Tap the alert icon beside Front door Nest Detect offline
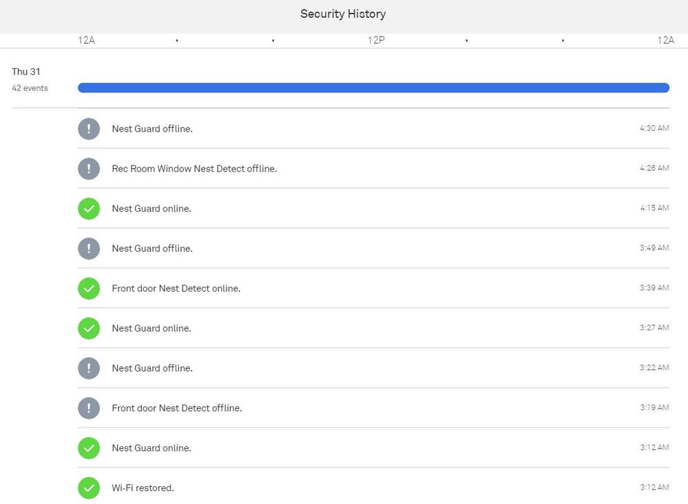 [89, 408]
